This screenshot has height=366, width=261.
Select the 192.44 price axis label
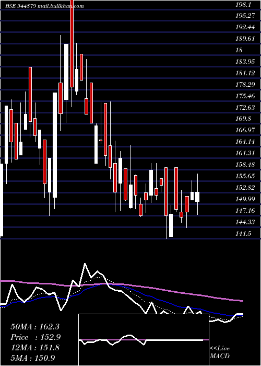point(245,27)
